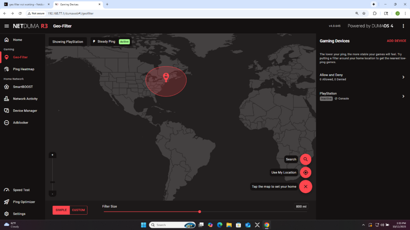Select SIMPLE filter mode
This screenshot has height=230, width=410.
click(61, 210)
